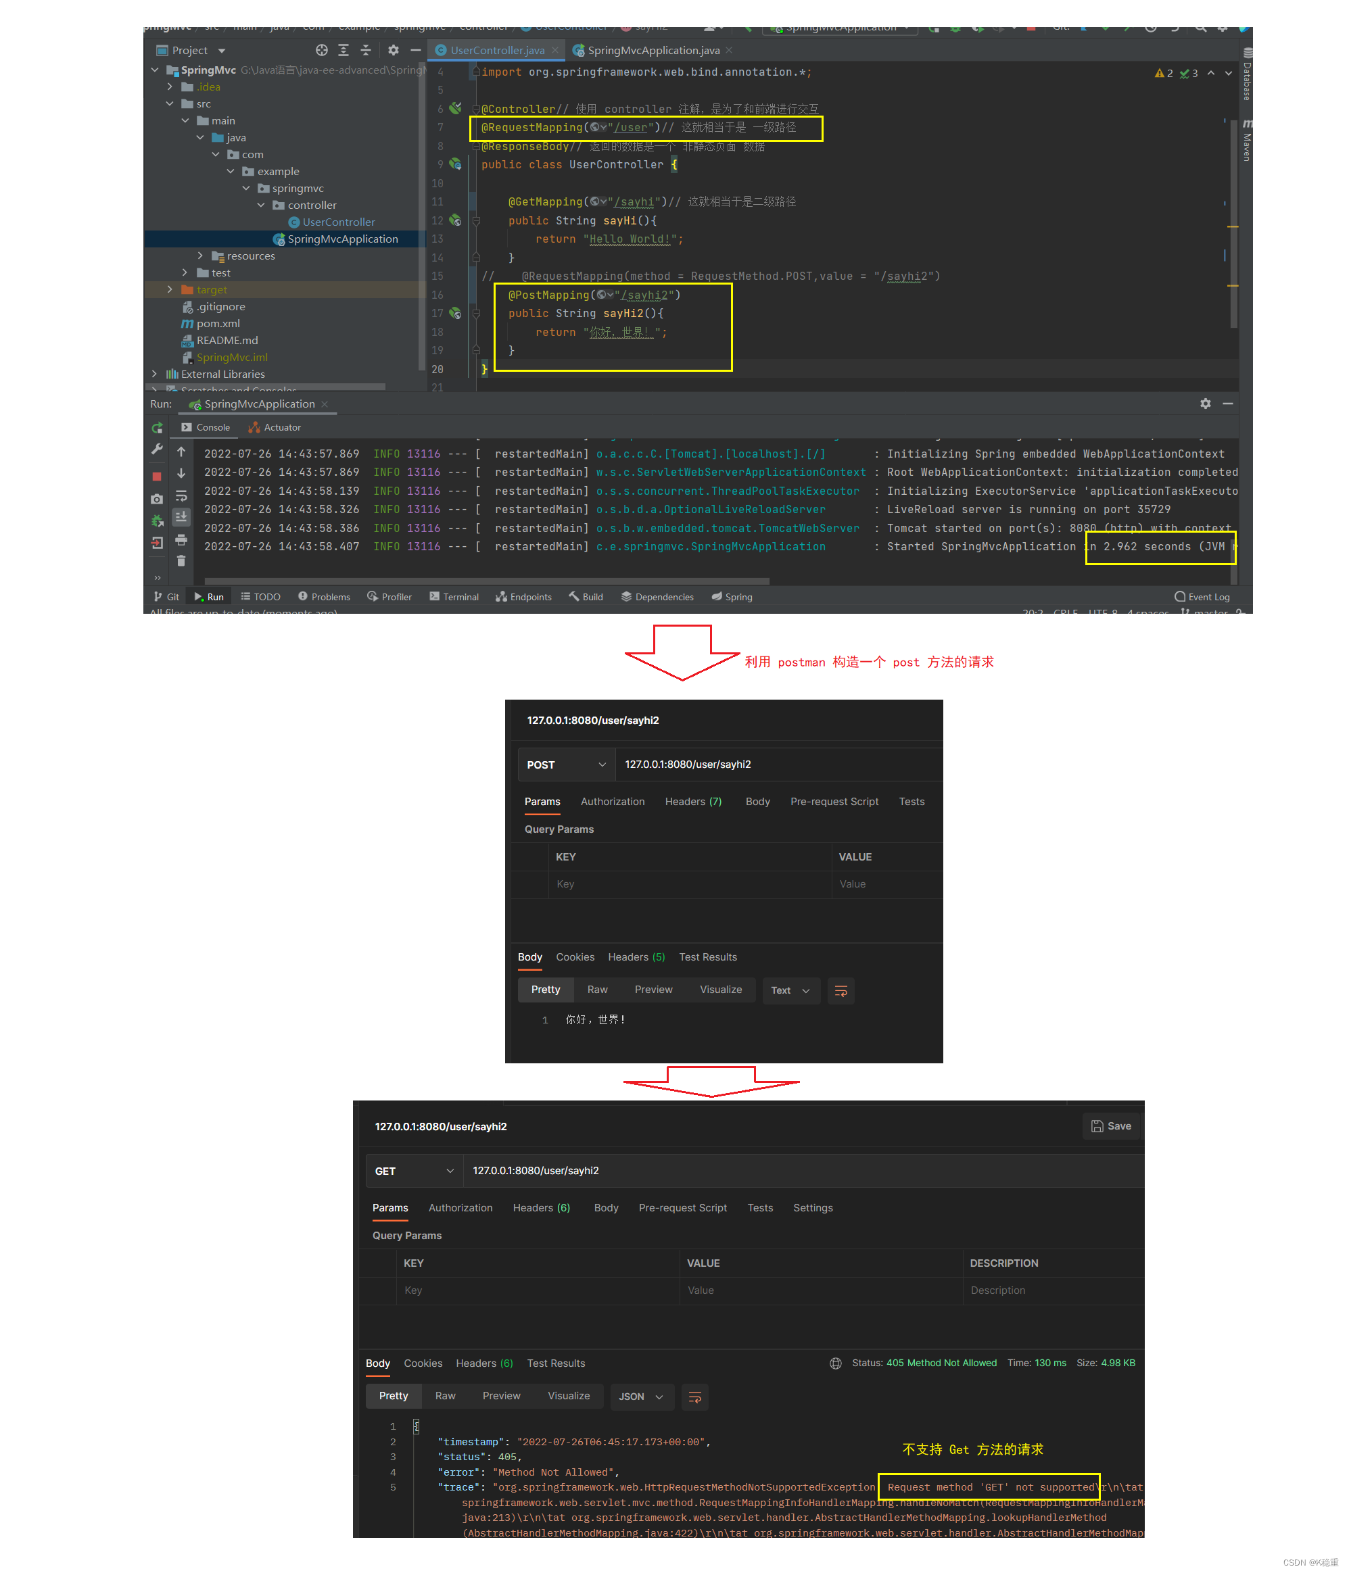The height and width of the screenshot is (1573, 1349).
Task: Open the Run panel settings gear
Action: tap(1206, 404)
